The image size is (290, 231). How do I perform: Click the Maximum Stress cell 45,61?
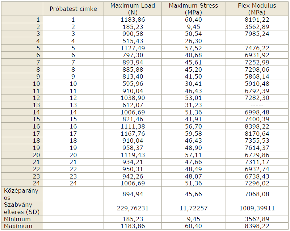(193, 62)
